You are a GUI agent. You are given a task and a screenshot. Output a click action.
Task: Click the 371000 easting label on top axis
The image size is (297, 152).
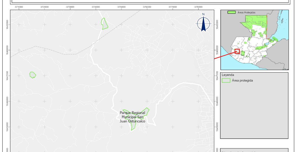point(19,7)
